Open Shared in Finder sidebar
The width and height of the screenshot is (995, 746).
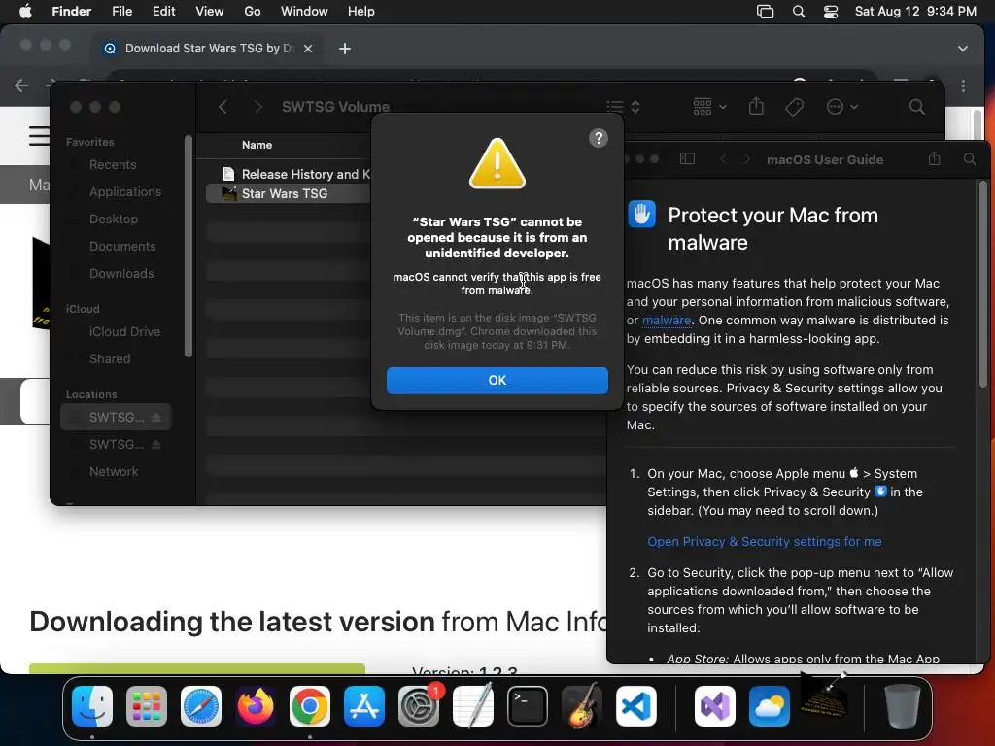pos(110,359)
